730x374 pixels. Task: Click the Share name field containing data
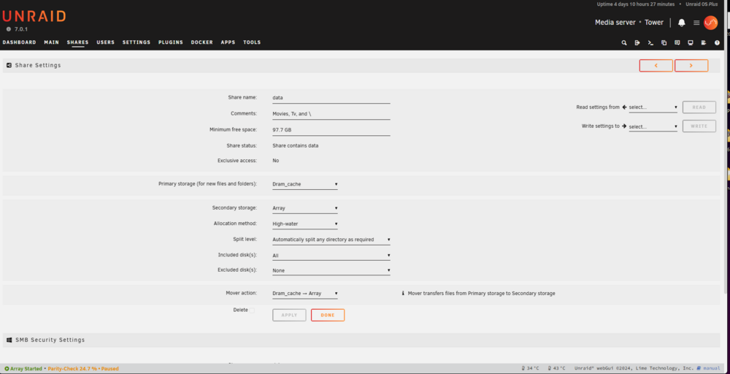pos(331,98)
